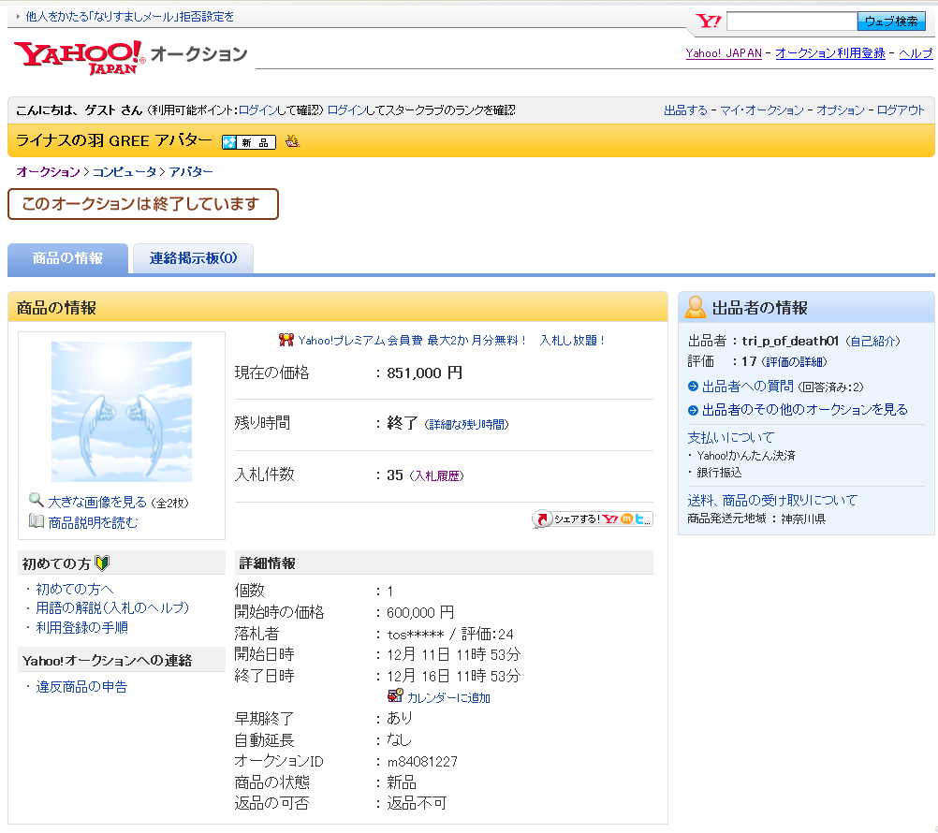
Task: Click ログイン link for points check
Action: click(x=257, y=110)
